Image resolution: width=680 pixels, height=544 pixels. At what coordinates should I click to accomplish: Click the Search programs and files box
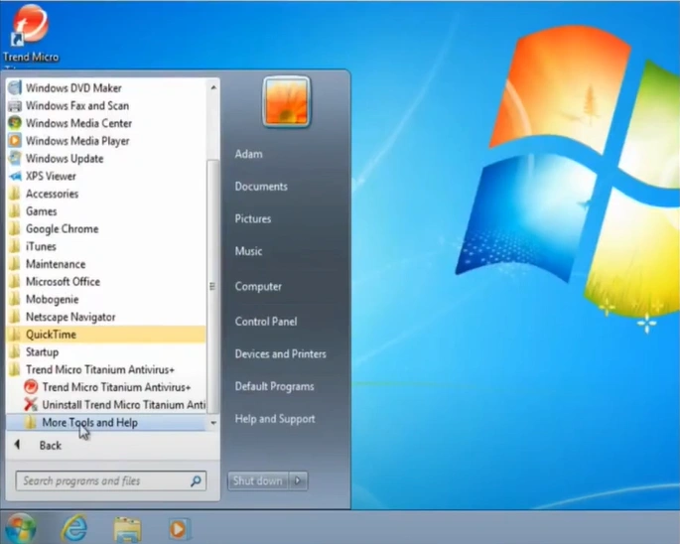(x=111, y=480)
